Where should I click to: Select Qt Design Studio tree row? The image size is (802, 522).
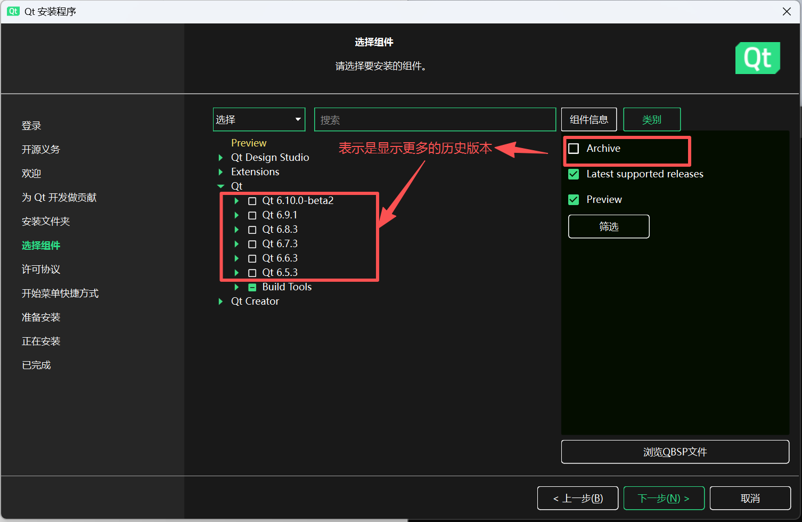click(270, 158)
